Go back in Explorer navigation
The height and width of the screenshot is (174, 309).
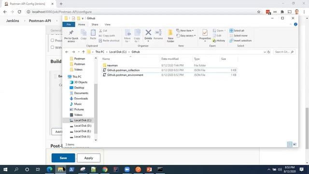pos(67,52)
